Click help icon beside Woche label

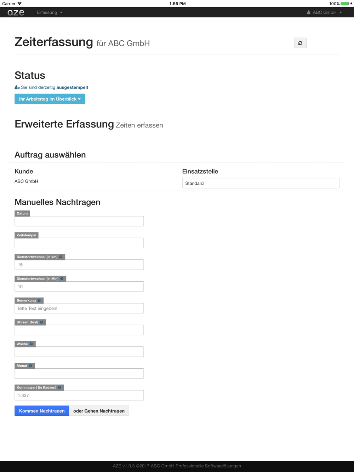point(31,344)
